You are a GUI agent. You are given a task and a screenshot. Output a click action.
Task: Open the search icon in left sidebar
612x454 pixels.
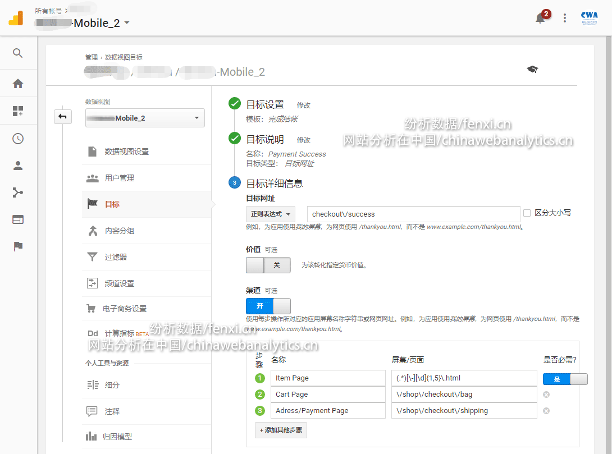point(18,53)
